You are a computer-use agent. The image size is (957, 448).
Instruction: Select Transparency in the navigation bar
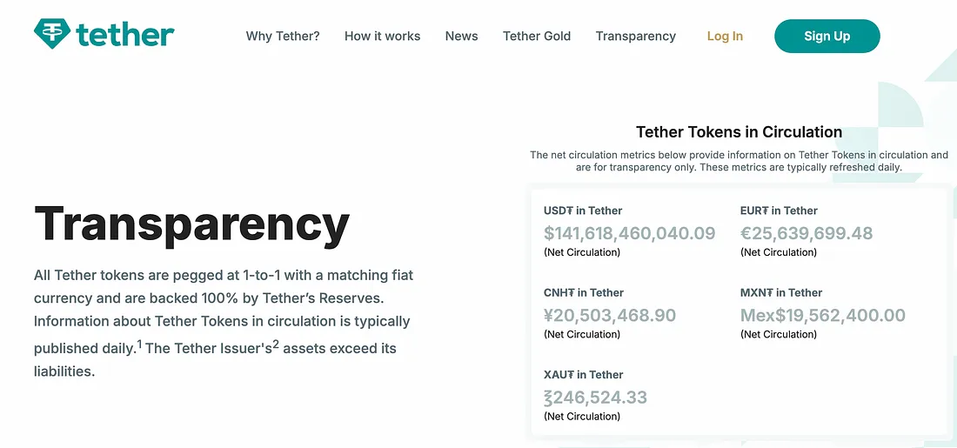tap(635, 37)
